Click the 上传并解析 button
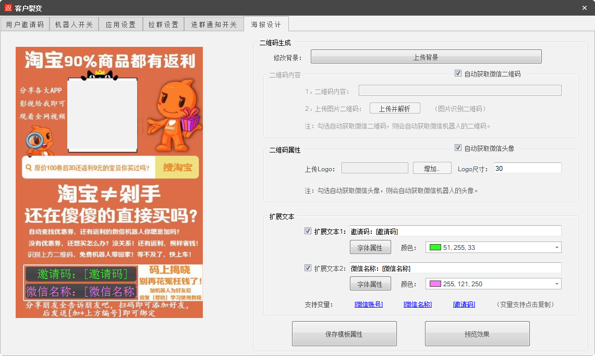Image resolution: width=595 pixels, height=356 pixels. click(395, 109)
